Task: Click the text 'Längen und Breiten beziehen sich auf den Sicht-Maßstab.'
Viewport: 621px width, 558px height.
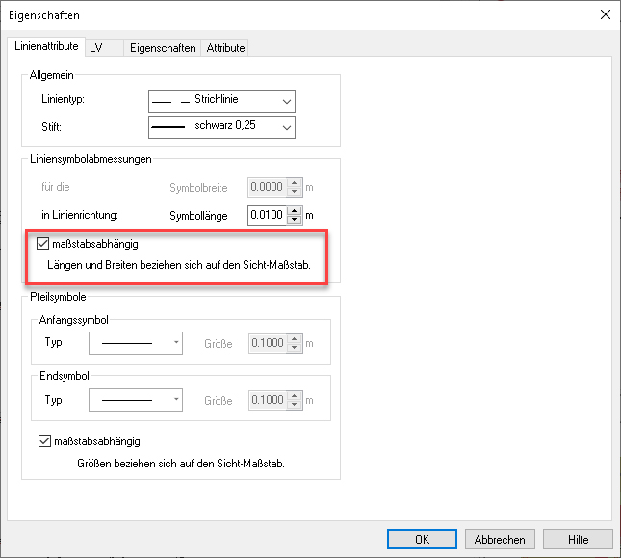Action: coord(179,265)
